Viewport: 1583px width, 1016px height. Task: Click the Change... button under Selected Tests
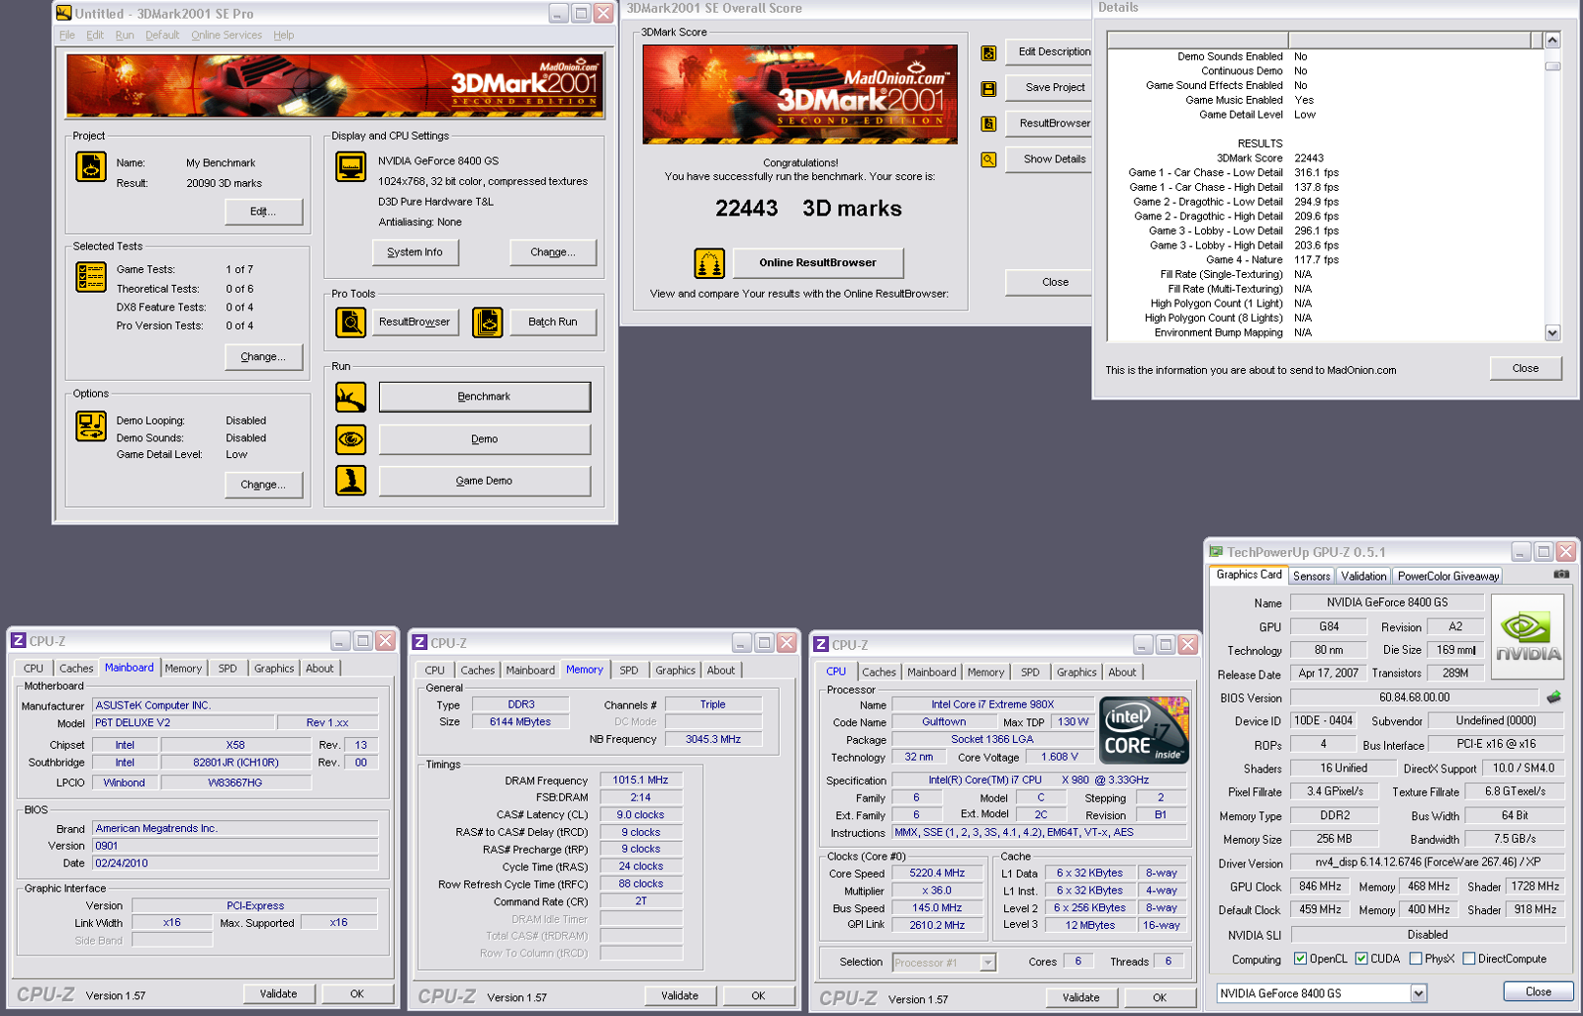point(263,357)
